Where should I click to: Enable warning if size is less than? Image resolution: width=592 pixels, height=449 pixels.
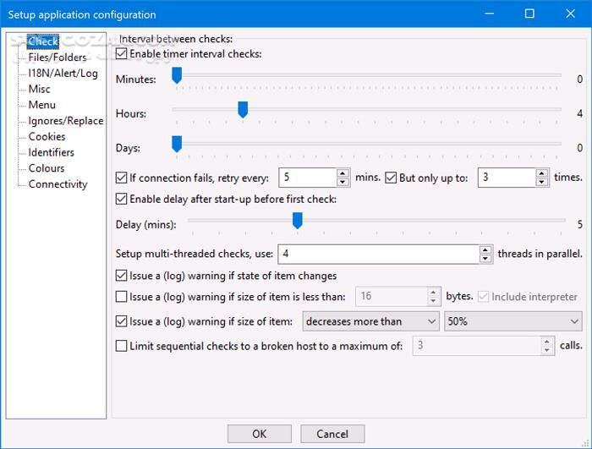[122, 297]
